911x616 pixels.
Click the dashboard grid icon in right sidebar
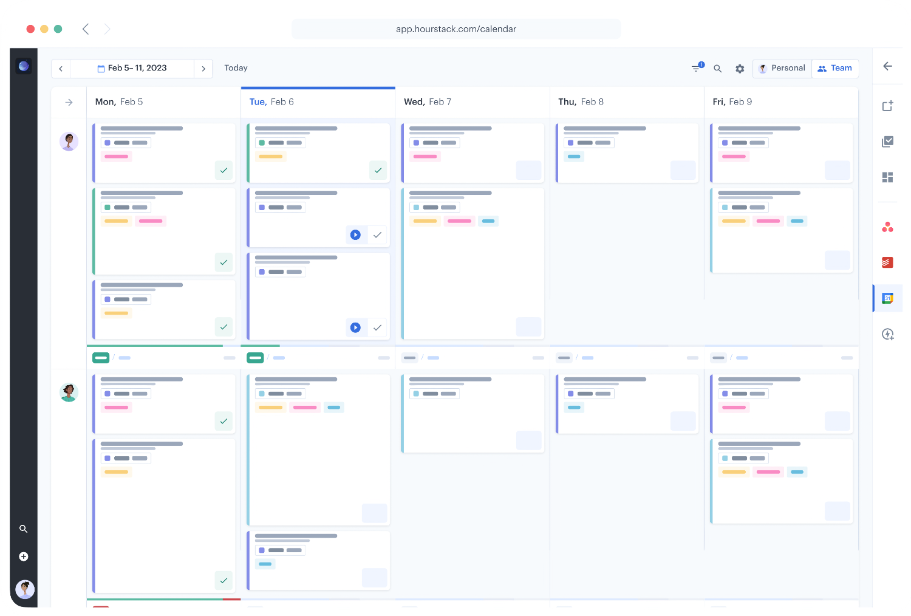(x=887, y=177)
